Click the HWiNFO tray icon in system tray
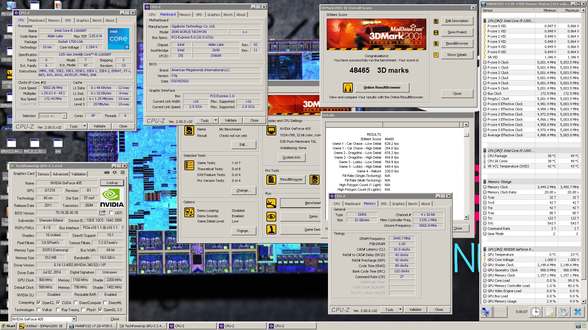 point(578,326)
